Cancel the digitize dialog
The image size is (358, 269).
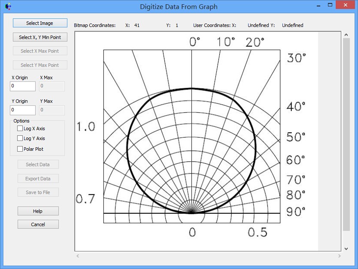click(x=38, y=224)
